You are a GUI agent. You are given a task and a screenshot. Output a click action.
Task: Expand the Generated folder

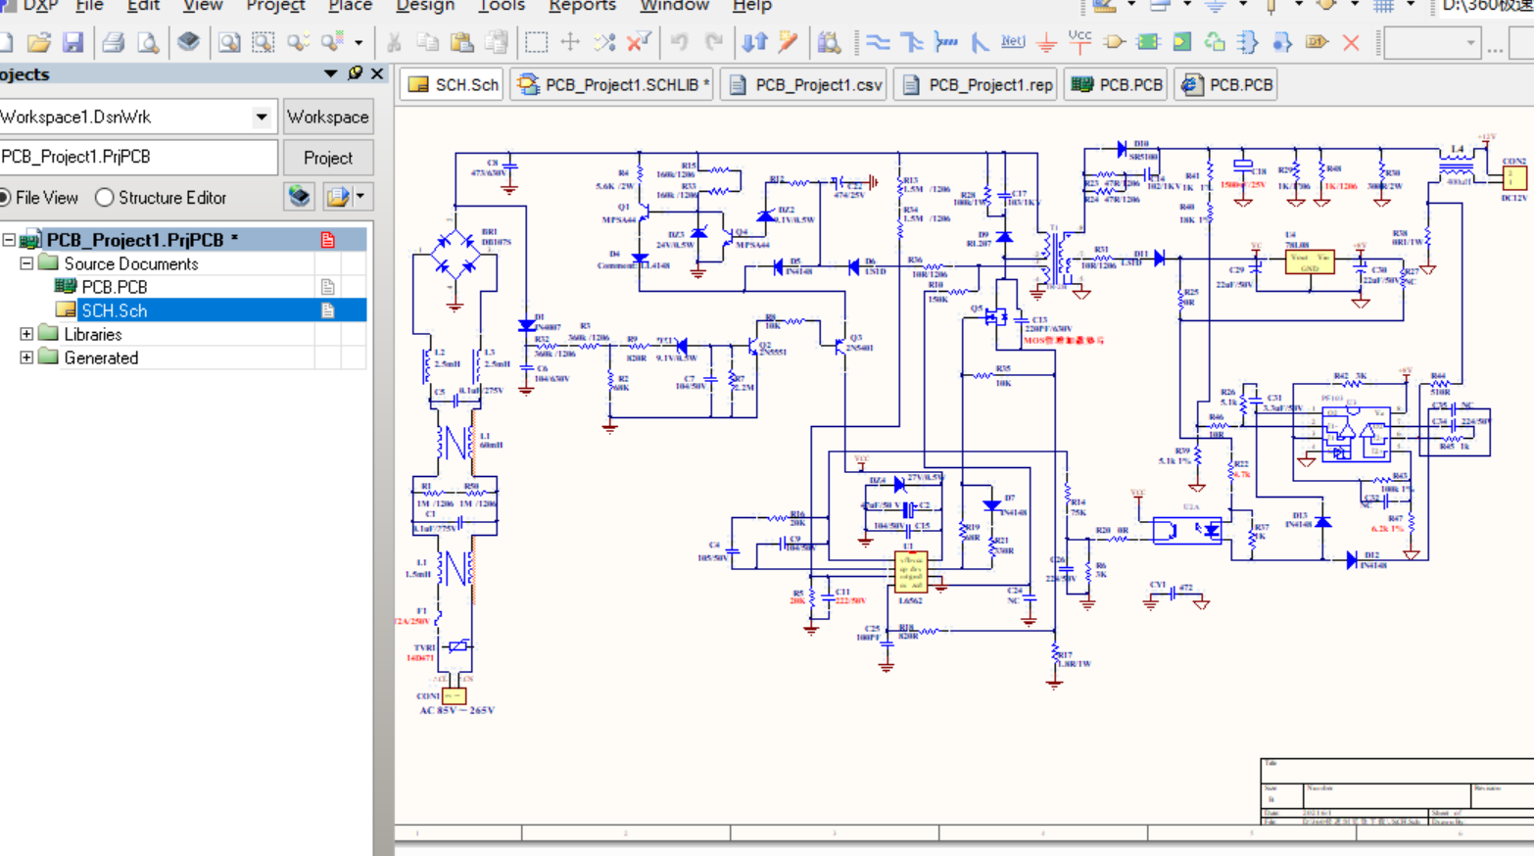tap(26, 357)
